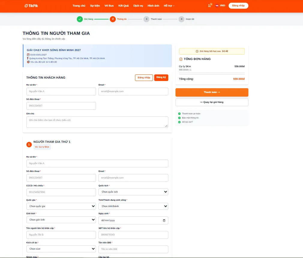Screen dimensions: 303x258
Task: Click the CCCD / Hộ chiếu field
Action: coord(61,192)
